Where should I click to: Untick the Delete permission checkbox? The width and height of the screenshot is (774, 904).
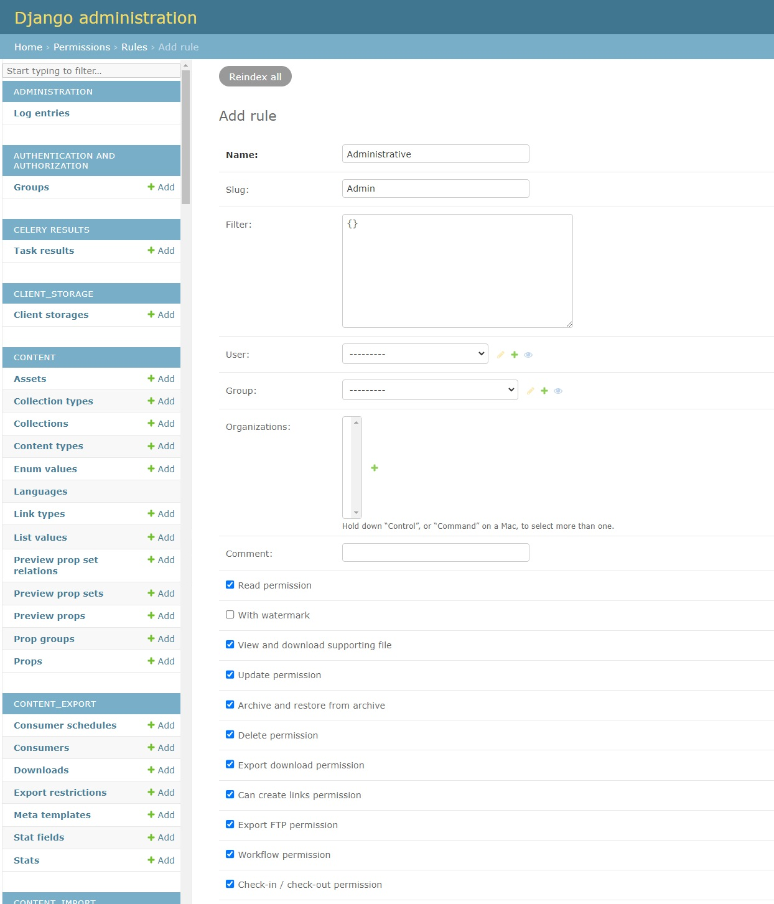(230, 735)
